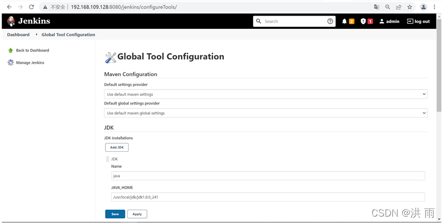Viewport: 443px width, 223px height.
Task: Click the Add JDK button
Action: point(117,147)
